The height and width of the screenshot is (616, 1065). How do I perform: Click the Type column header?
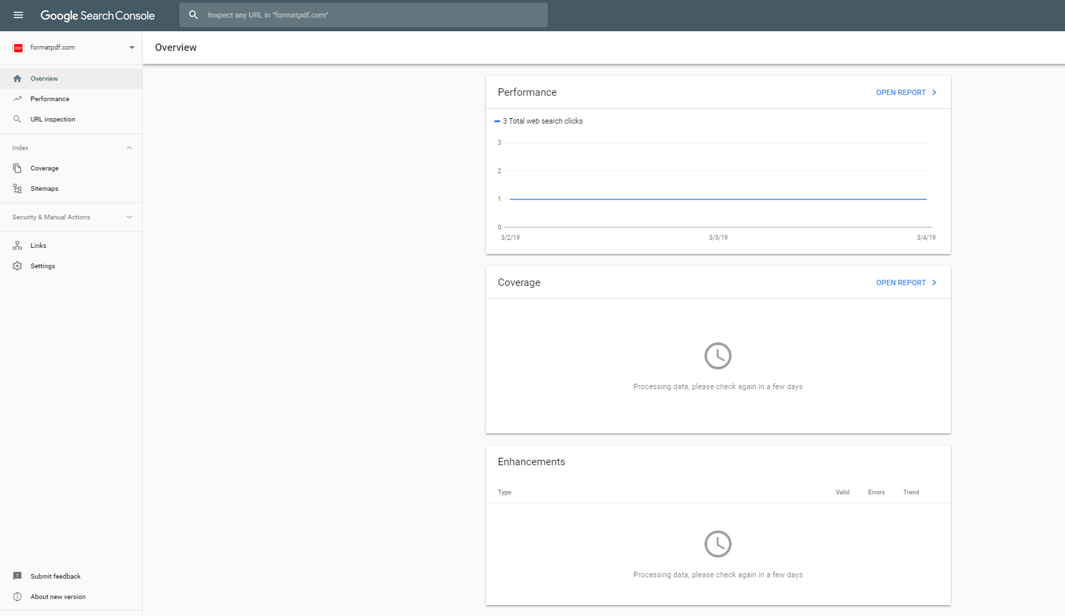[504, 492]
